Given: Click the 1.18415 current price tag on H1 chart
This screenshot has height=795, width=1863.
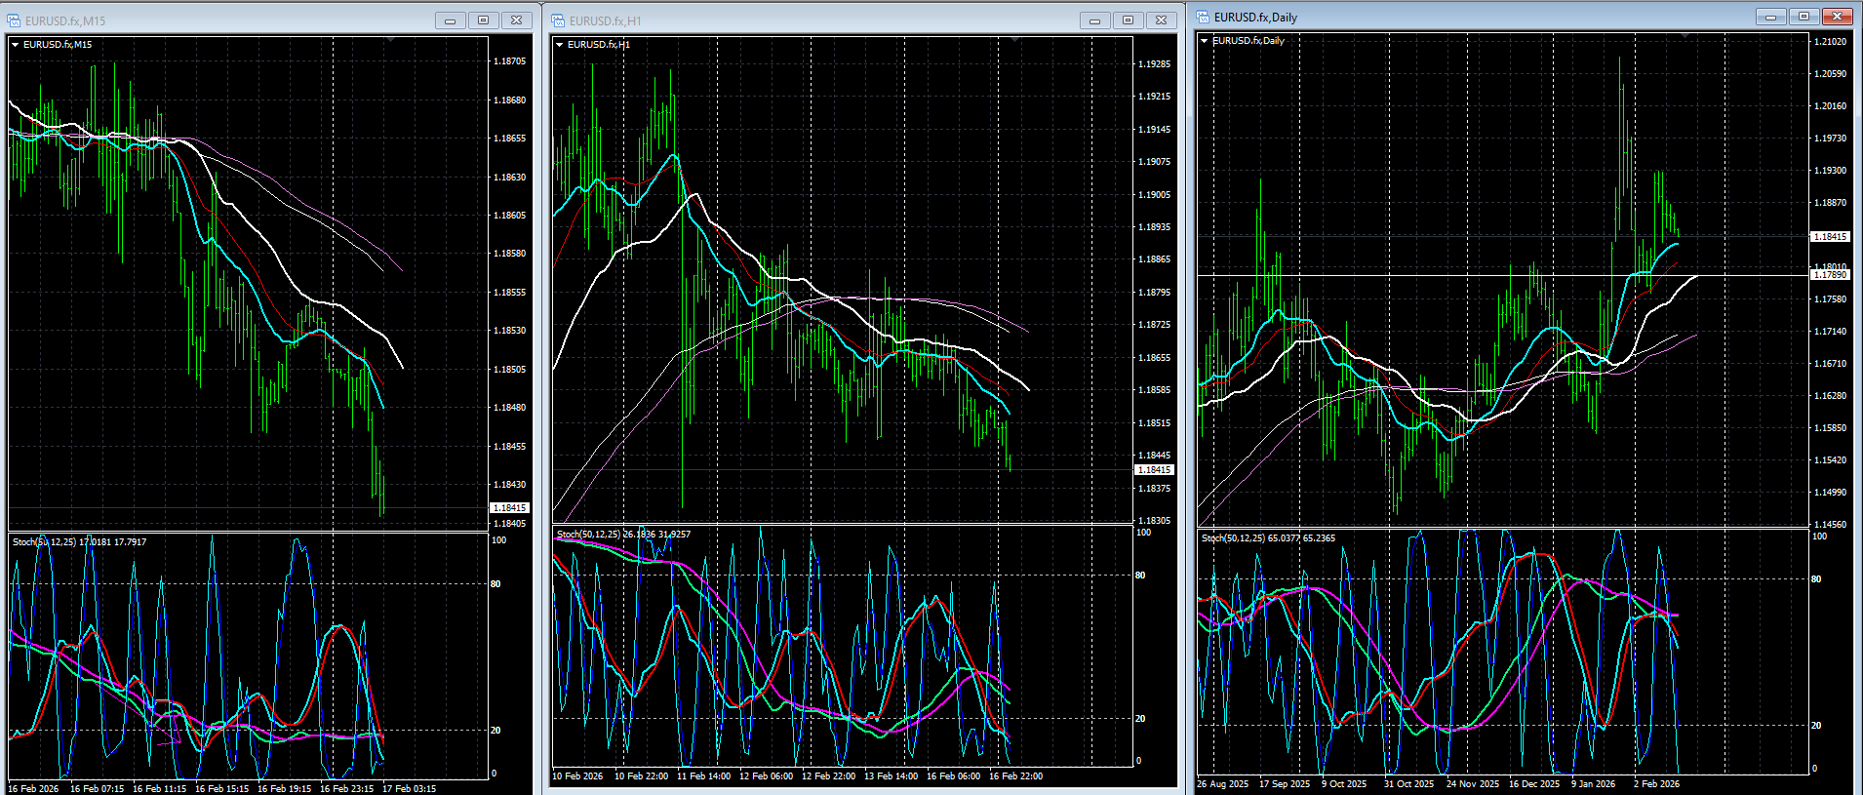Looking at the screenshot, I should pos(1154,470).
